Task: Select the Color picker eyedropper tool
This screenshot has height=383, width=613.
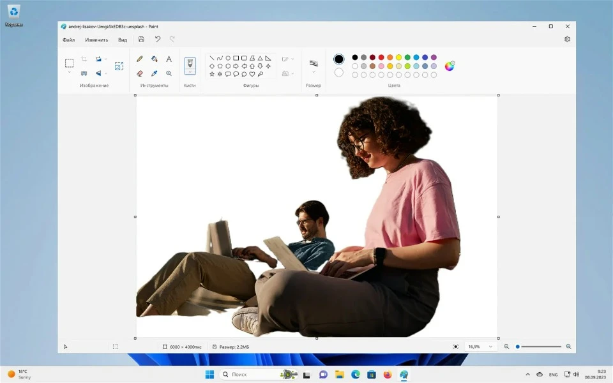Action: tap(155, 73)
